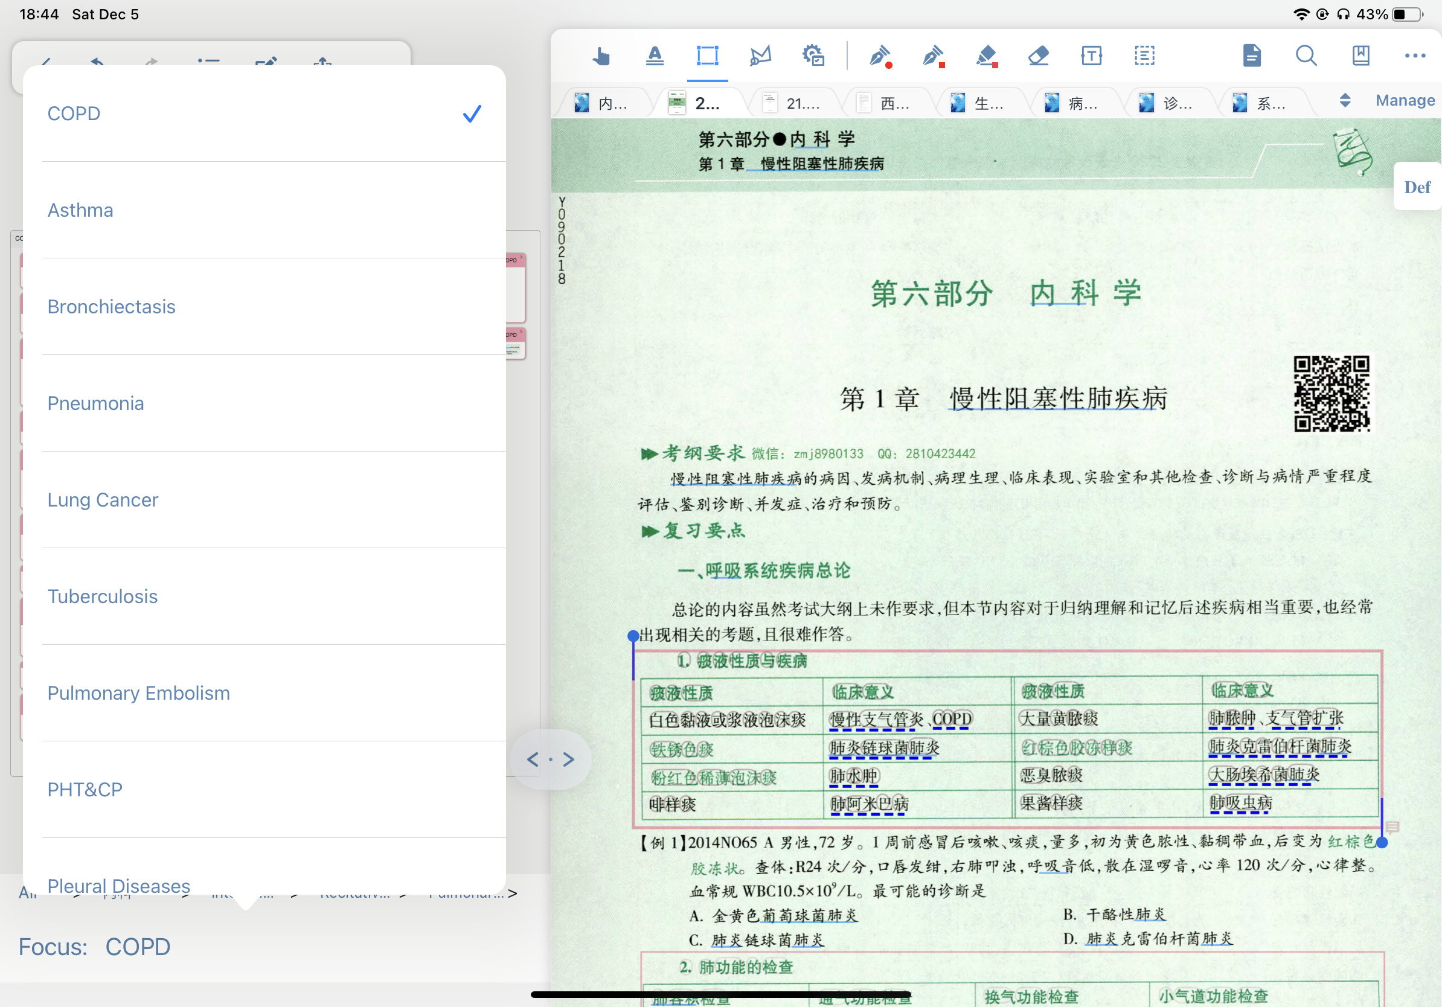Open the document page icon
This screenshot has height=1007, width=1442.
pyautogui.click(x=1252, y=56)
